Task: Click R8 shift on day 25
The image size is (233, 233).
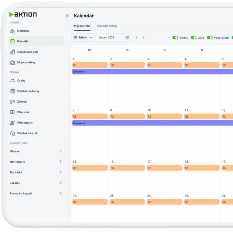Action: [202, 202]
